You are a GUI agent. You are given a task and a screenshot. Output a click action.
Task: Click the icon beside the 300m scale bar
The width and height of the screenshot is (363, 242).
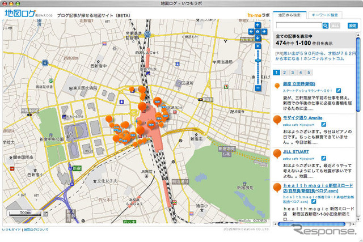click(x=45, y=213)
